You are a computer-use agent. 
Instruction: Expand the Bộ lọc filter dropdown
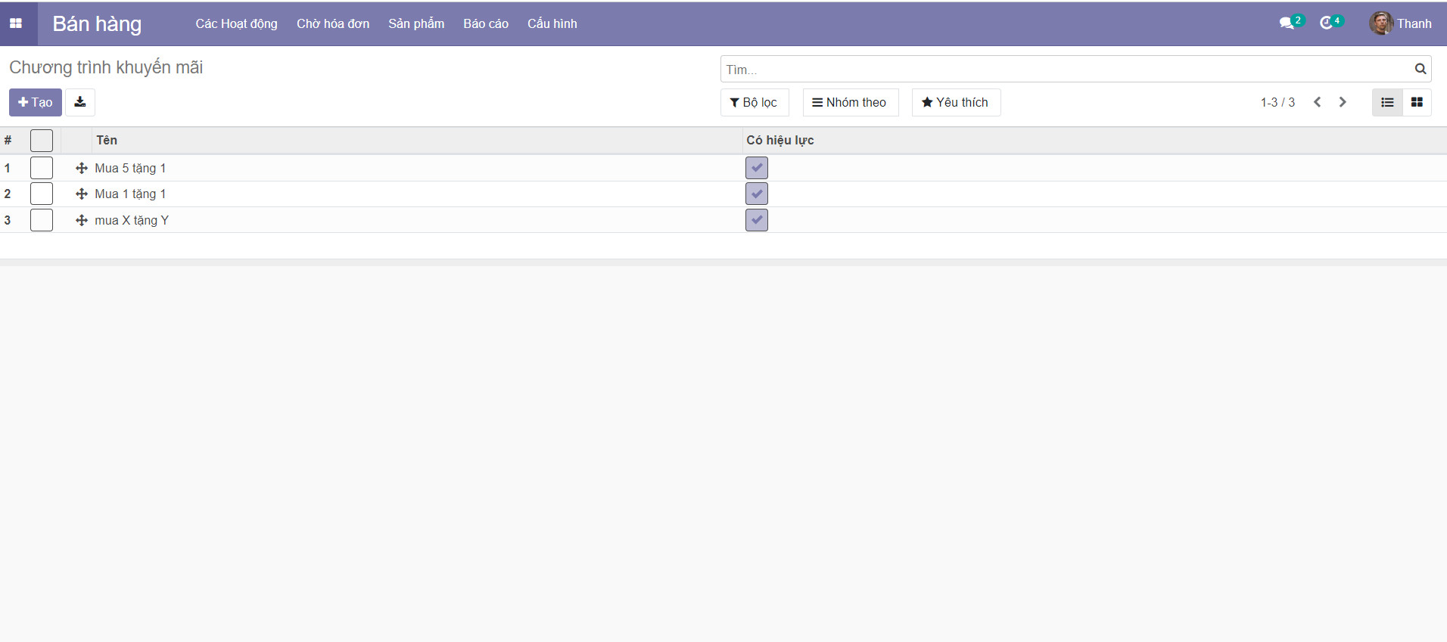pos(754,102)
